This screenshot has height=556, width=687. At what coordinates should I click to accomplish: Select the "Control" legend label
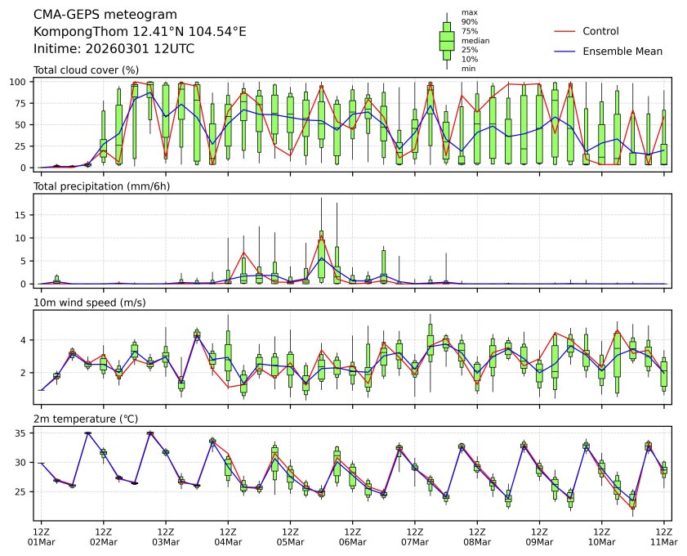click(x=600, y=31)
